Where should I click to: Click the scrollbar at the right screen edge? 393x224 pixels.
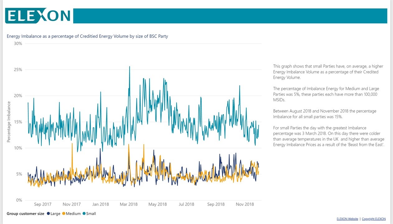tap(391, 112)
